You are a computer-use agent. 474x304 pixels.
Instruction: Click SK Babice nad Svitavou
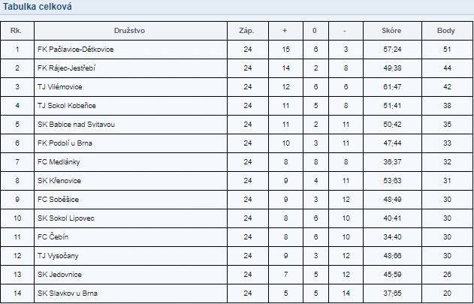coord(76,124)
